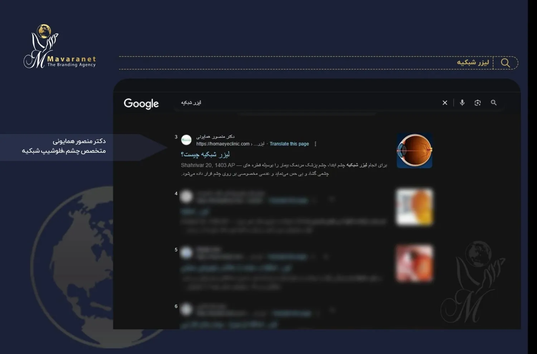The height and width of the screenshot is (354, 537).
Task: Click the eye anatomy thumbnail of result 3
Action: click(414, 151)
